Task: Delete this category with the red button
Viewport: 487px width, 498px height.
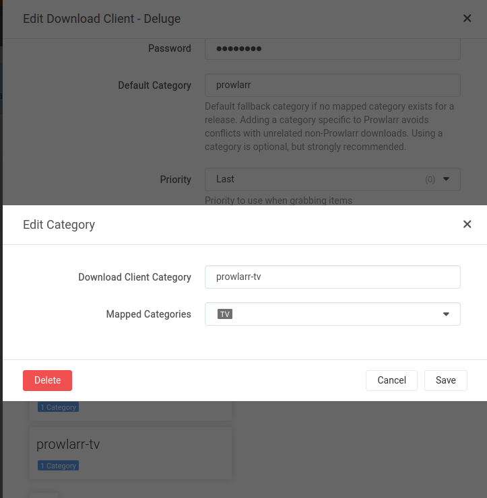Action: click(x=47, y=380)
